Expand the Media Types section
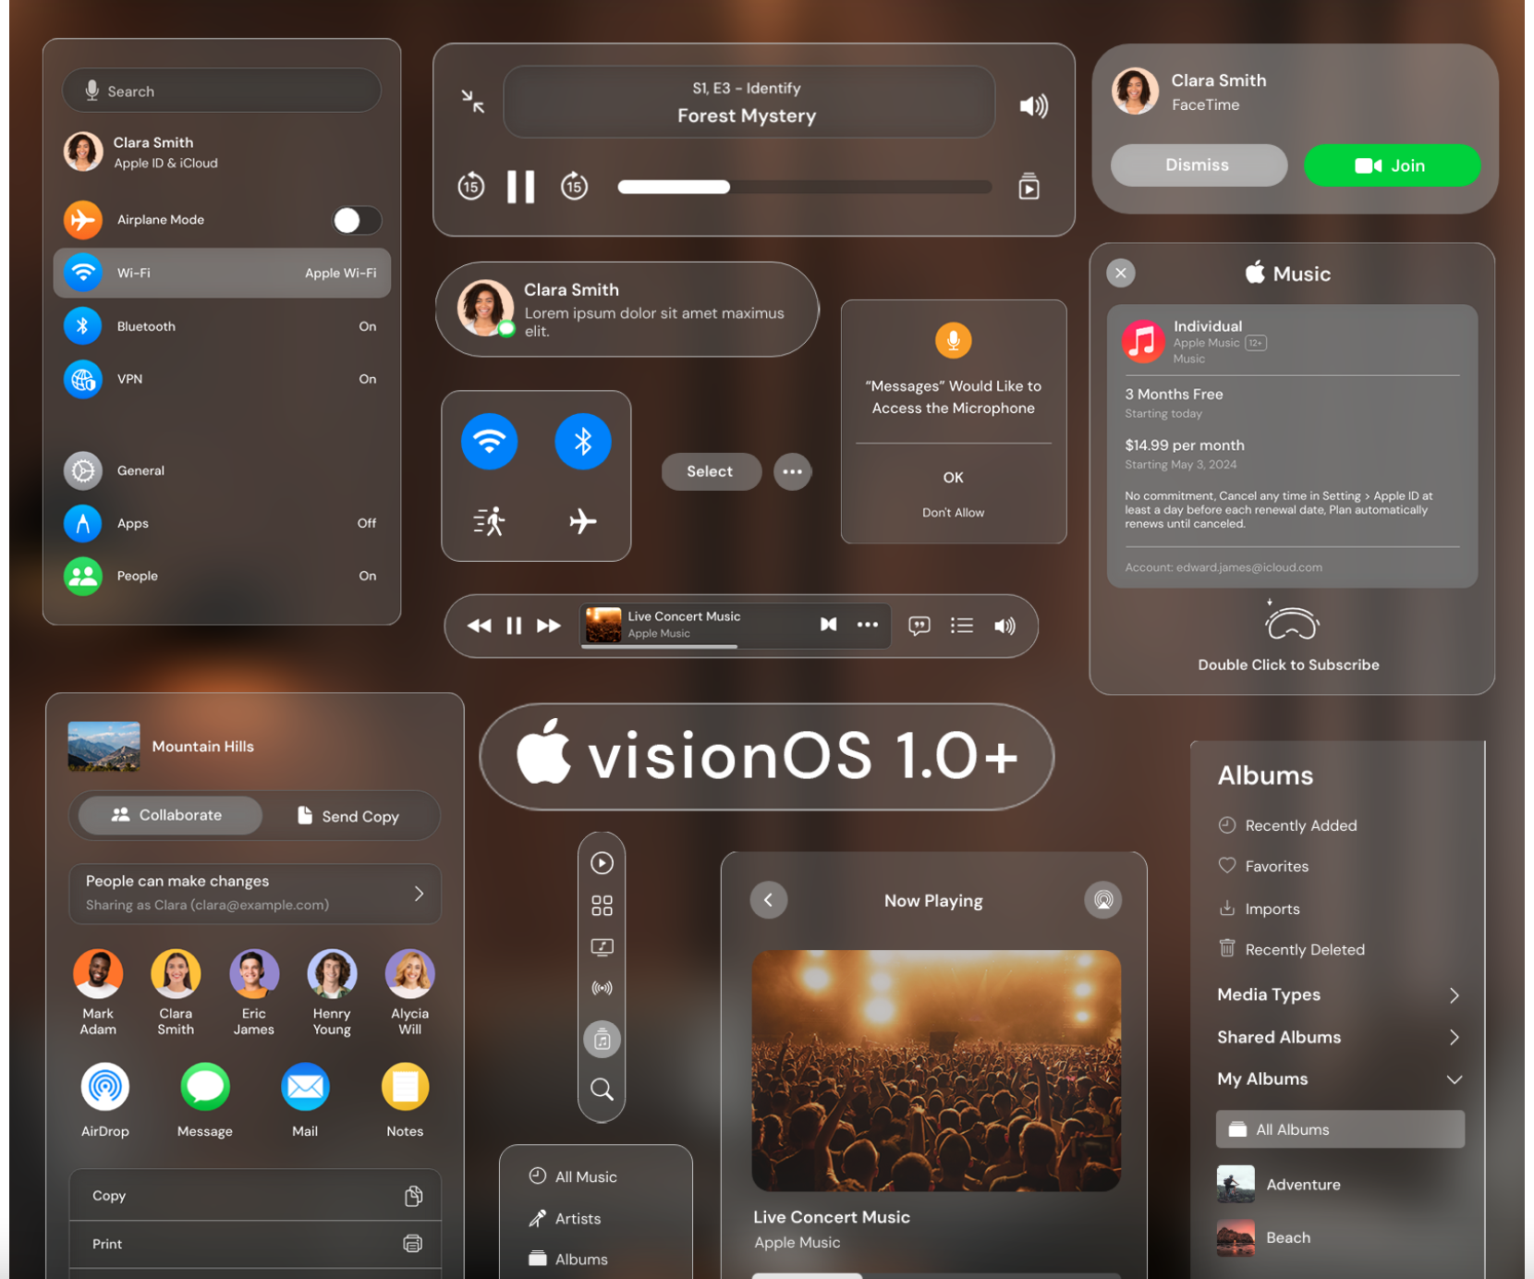The image size is (1534, 1279). point(1454,994)
